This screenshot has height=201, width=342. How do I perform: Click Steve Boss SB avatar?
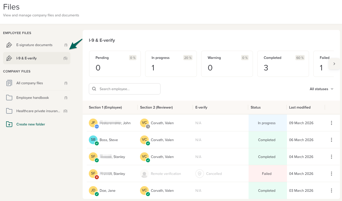pos(93,140)
